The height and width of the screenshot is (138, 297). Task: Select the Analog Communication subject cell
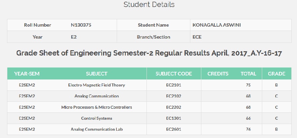[x=97, y=96]
